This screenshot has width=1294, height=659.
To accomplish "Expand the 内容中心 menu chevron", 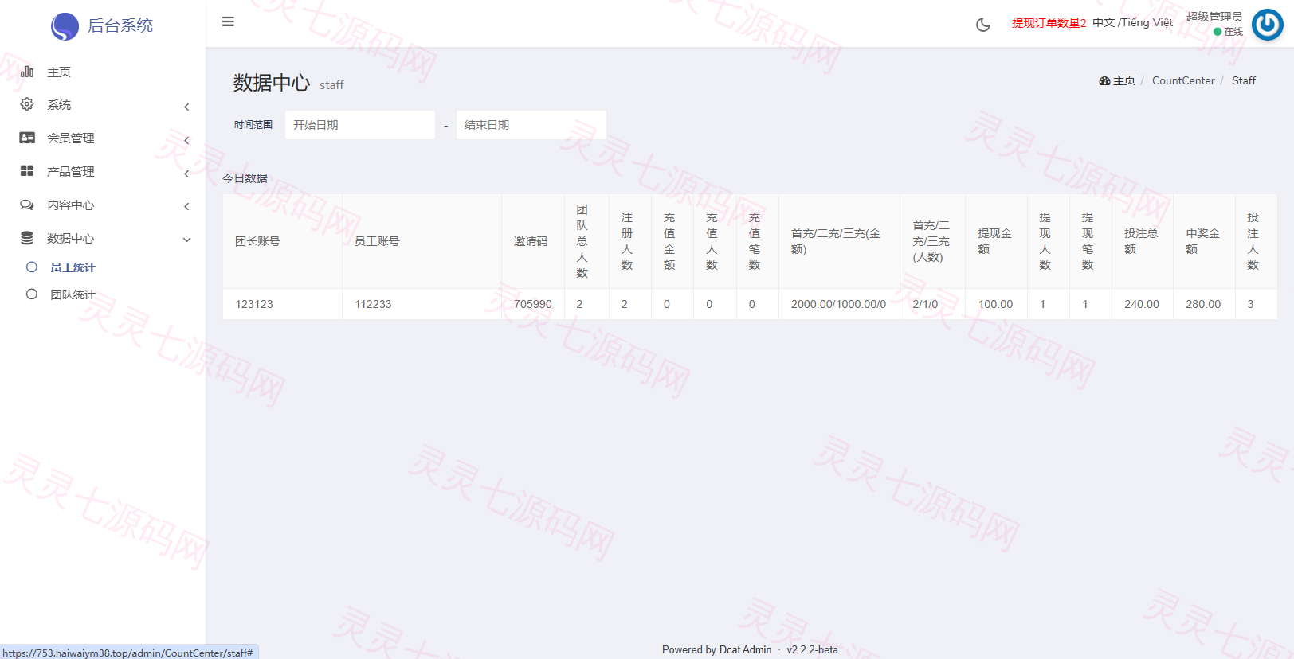I will (186, 207).
